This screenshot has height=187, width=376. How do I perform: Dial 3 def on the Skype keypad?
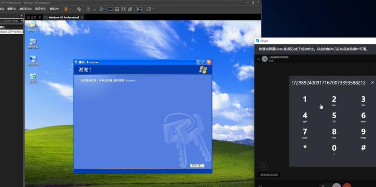coord(363,101)
